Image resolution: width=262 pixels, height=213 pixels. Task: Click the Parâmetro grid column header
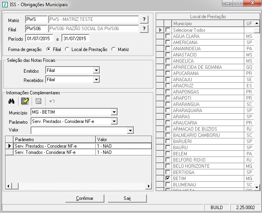[x=54, y=139]
